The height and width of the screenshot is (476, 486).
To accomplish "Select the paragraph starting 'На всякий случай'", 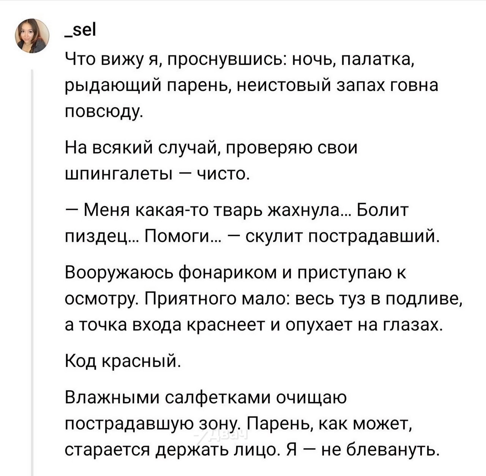I will 211,160.
